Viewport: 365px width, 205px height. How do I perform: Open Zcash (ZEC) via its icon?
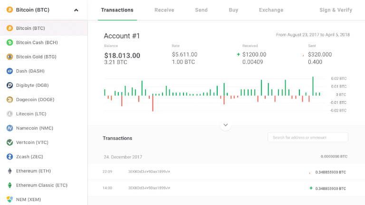[x=10, y=156]
